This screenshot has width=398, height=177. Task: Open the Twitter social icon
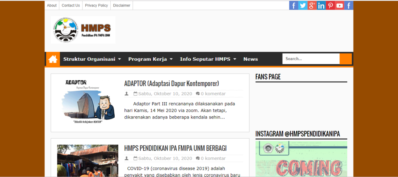click(x=303, y=5)
